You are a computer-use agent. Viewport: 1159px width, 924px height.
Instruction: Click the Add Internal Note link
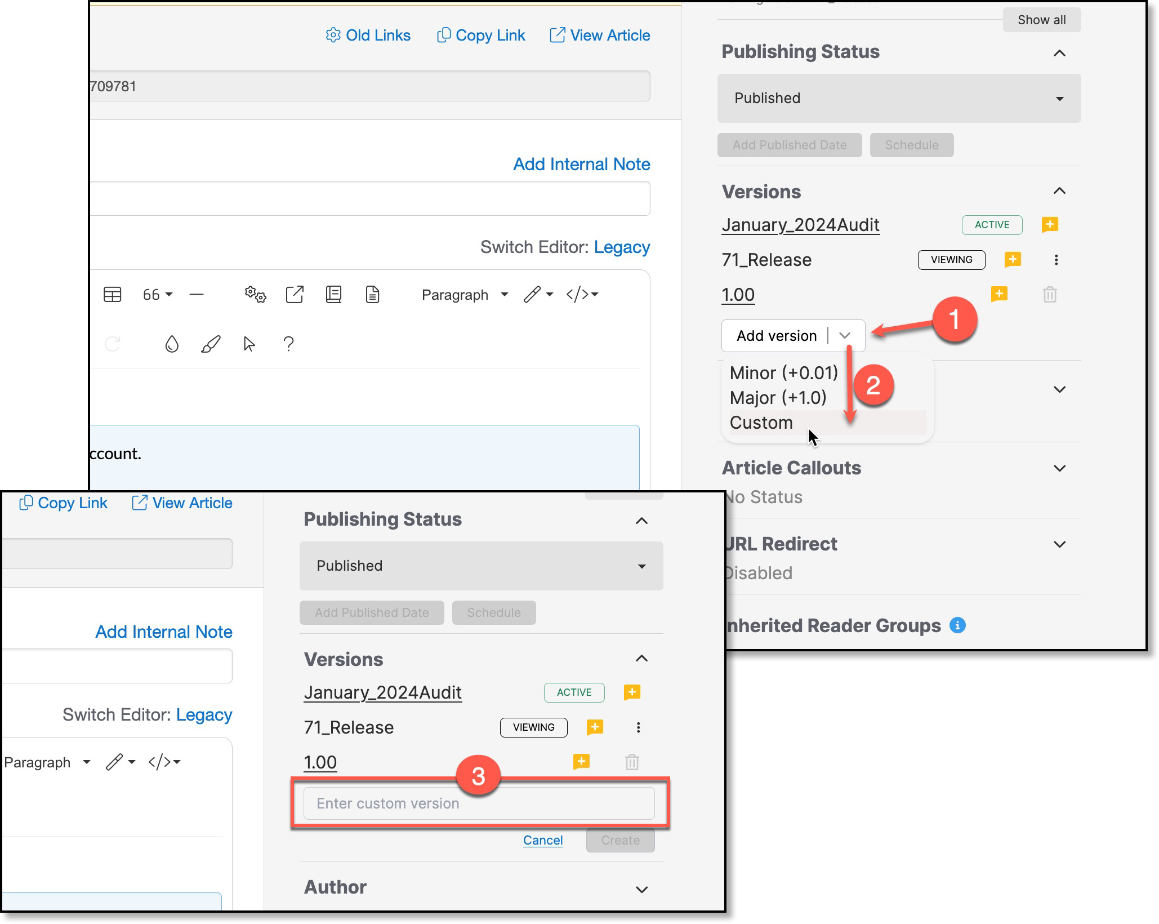click(x=581, y=164)
